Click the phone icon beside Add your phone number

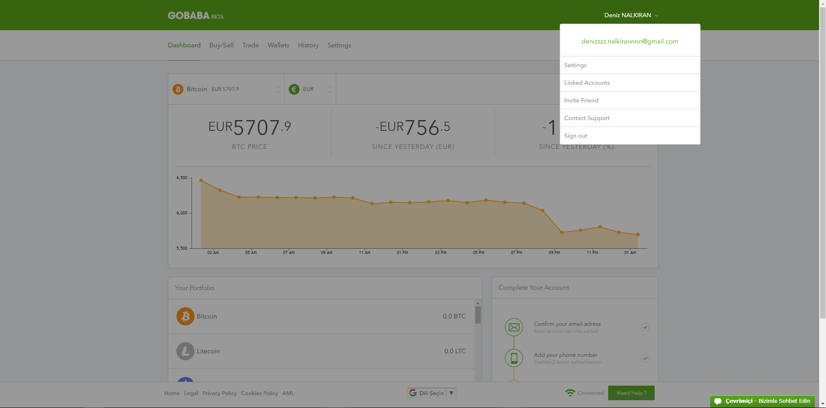[x=514, y=358]
